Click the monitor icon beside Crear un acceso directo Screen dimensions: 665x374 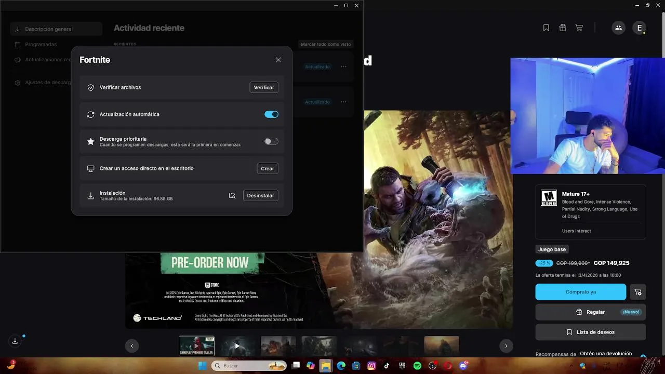pyautogui.click(x=91, y=168)
